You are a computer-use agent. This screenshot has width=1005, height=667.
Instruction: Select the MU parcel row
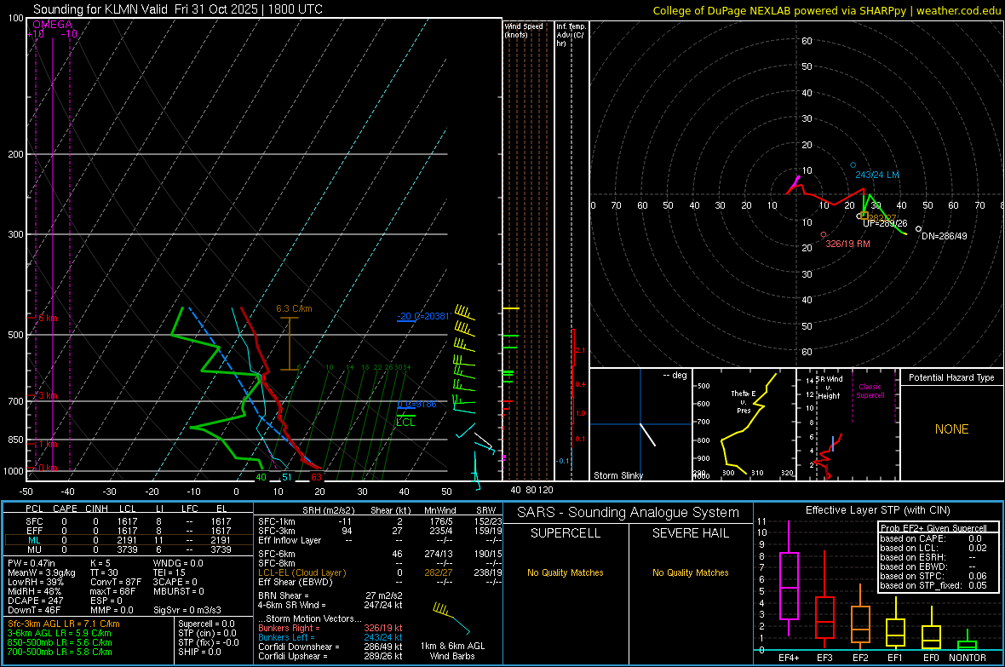pyautogui.click(x=128, y=550)
